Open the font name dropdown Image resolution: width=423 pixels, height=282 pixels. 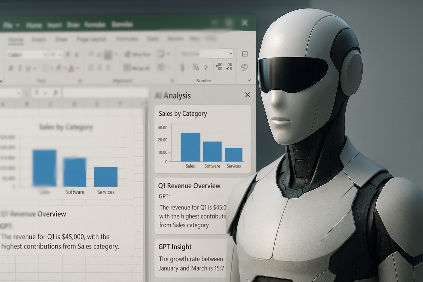[27, 55]
